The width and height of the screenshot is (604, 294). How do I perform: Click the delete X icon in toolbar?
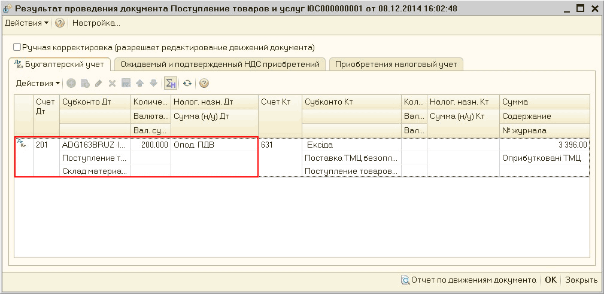click(112, 84)
